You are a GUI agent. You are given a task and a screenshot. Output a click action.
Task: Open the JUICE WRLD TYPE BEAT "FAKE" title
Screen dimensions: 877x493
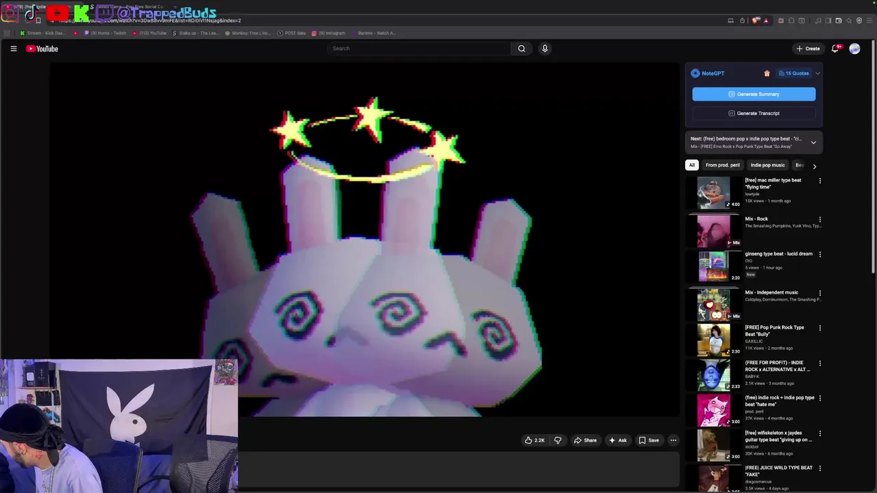pos(779,471)
